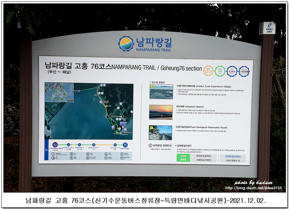Image resolution: width=289 pixels, height=209 pixels.
Task: Click the 해파랑길(동해안) box
Action: click(x=203, y=156)
